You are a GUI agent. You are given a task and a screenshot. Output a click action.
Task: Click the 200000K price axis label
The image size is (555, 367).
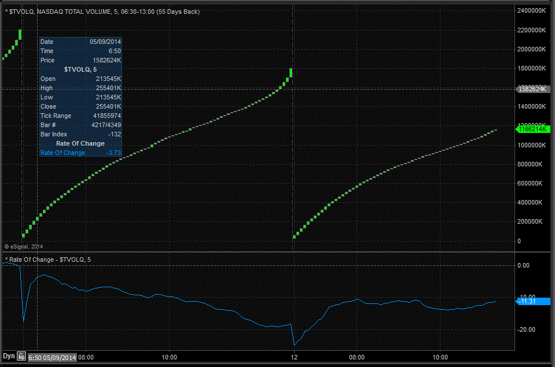pyautogui.click(x=530, y=222)
